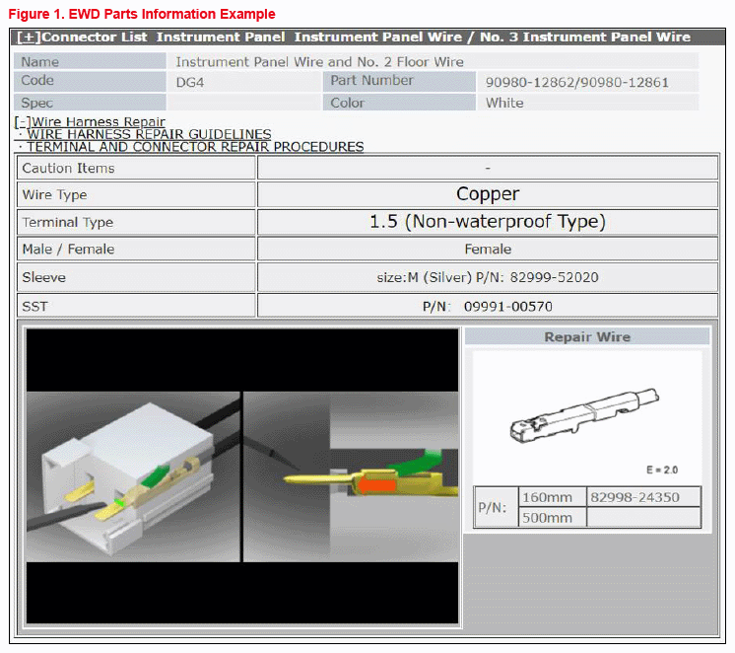Screen dimensions: 735x653
Task: Click the '160mm' repair wire length cell
Action: click(552, 497)
